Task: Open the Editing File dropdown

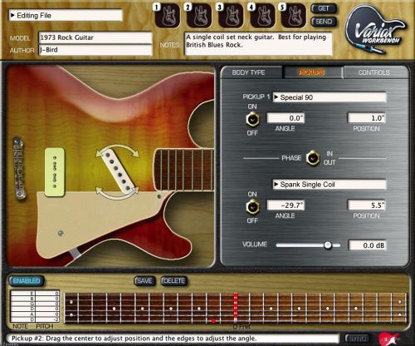Action: click(66, 16)
